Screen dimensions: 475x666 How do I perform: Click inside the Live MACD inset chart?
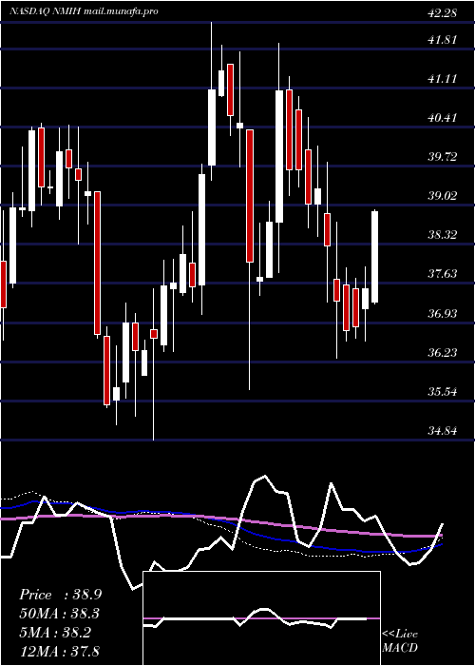coord(261,618)
